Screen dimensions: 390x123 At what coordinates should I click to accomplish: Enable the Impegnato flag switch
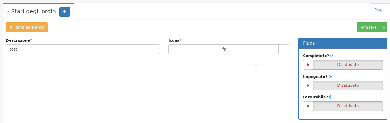pyautogui.click(x=348, y=86)
